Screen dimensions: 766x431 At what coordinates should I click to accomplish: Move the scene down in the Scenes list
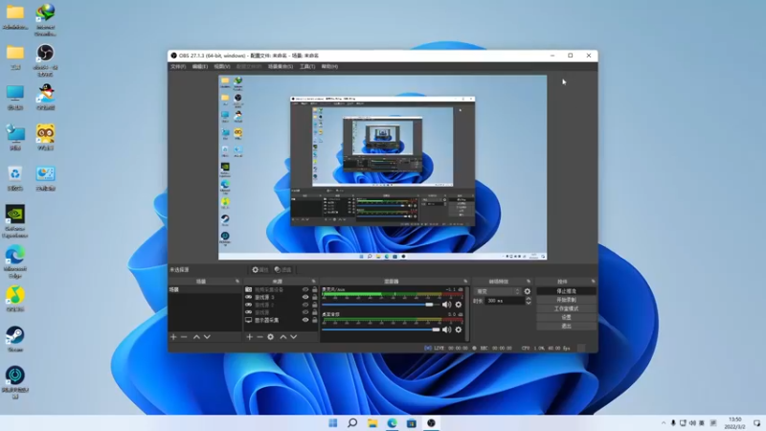point(207,337)
